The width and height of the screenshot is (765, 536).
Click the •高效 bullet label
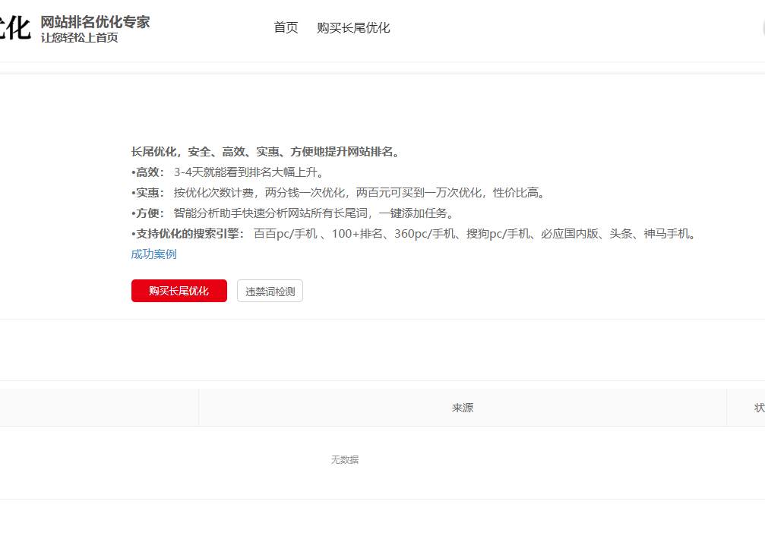(x=147, y=172)
